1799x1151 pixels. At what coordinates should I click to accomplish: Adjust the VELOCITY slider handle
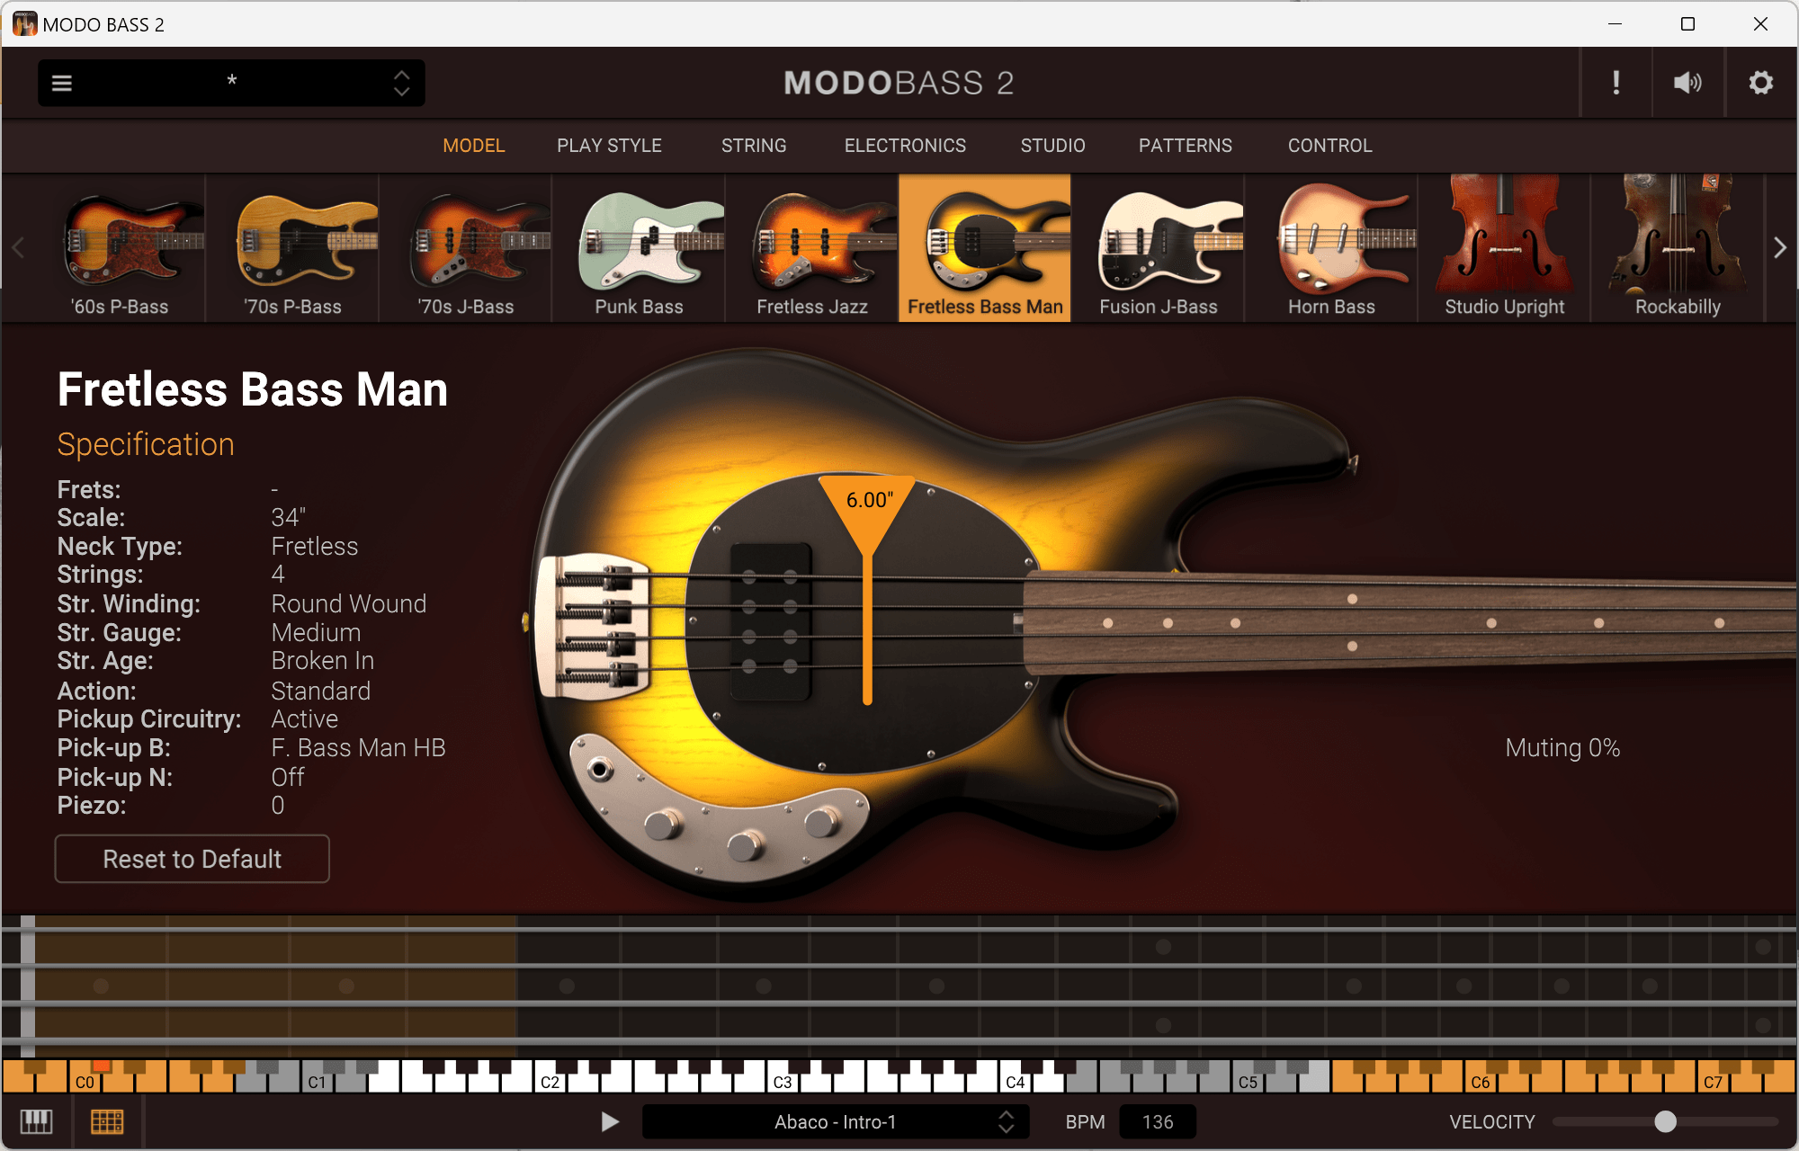[x=1665, y=1121]
